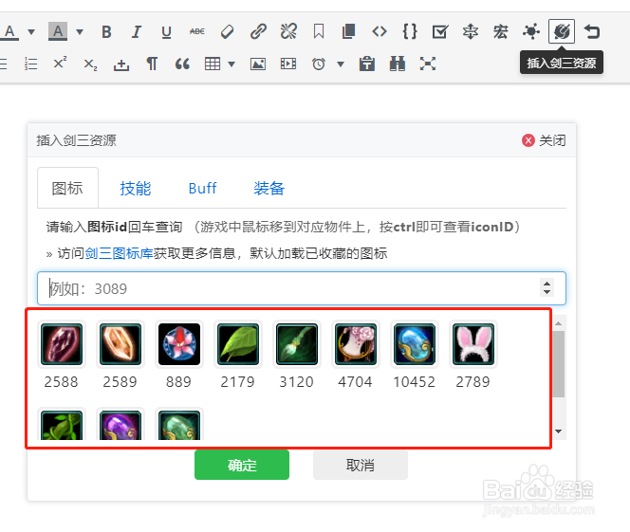Select icon 2588
Viewport: 630px width, 532px height.
(x=62, y=344)
